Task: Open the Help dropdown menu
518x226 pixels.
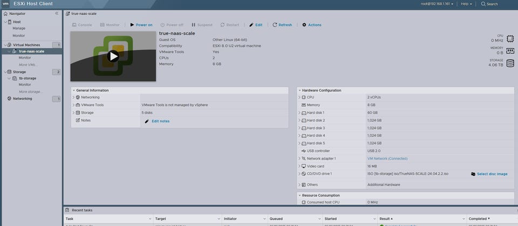Action: pos(467,4)
